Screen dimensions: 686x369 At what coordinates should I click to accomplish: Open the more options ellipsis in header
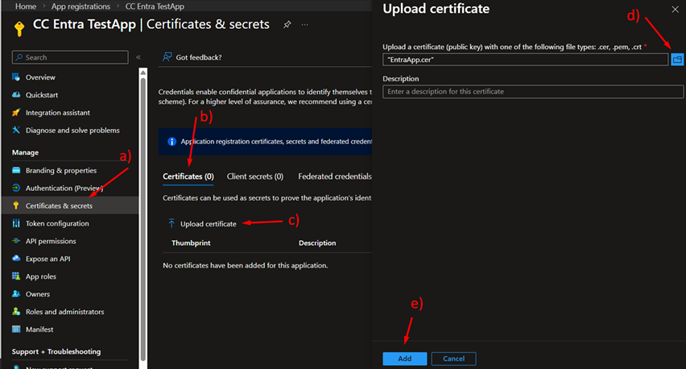(x=305, y=24)
